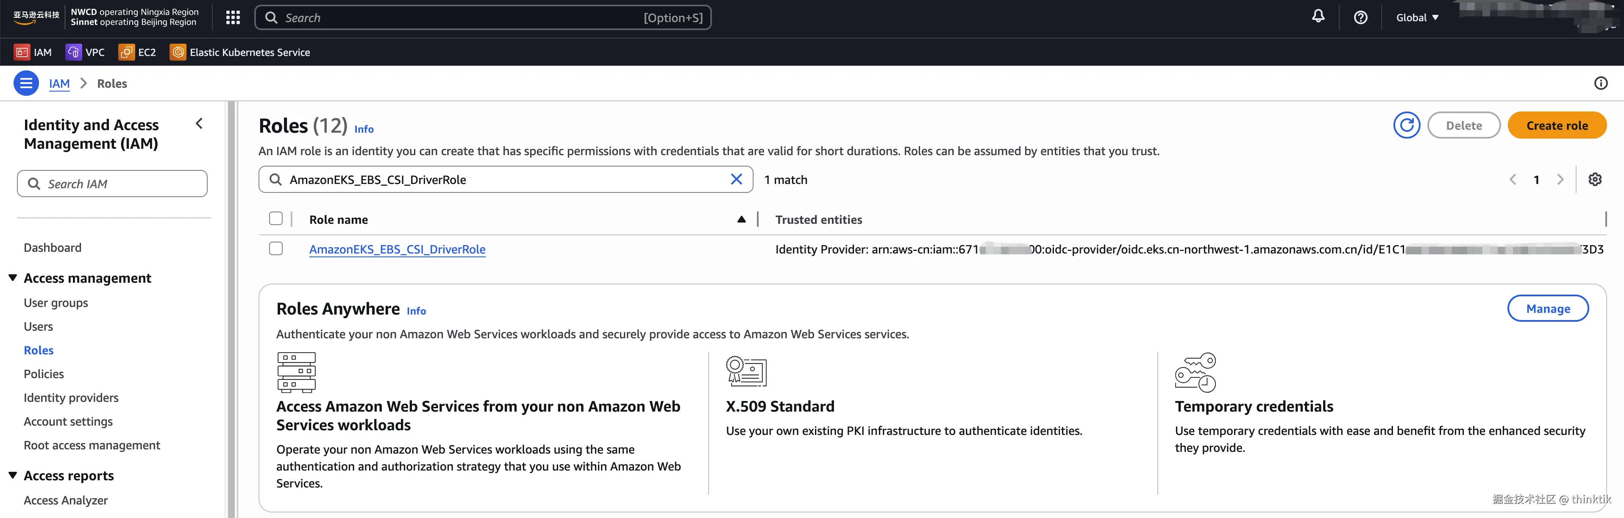Check the AmazonEKS_EBS_CSI_DriverRole row checkbox
The height and width of the screenshot is (518, 1624).
coord(275,248)
